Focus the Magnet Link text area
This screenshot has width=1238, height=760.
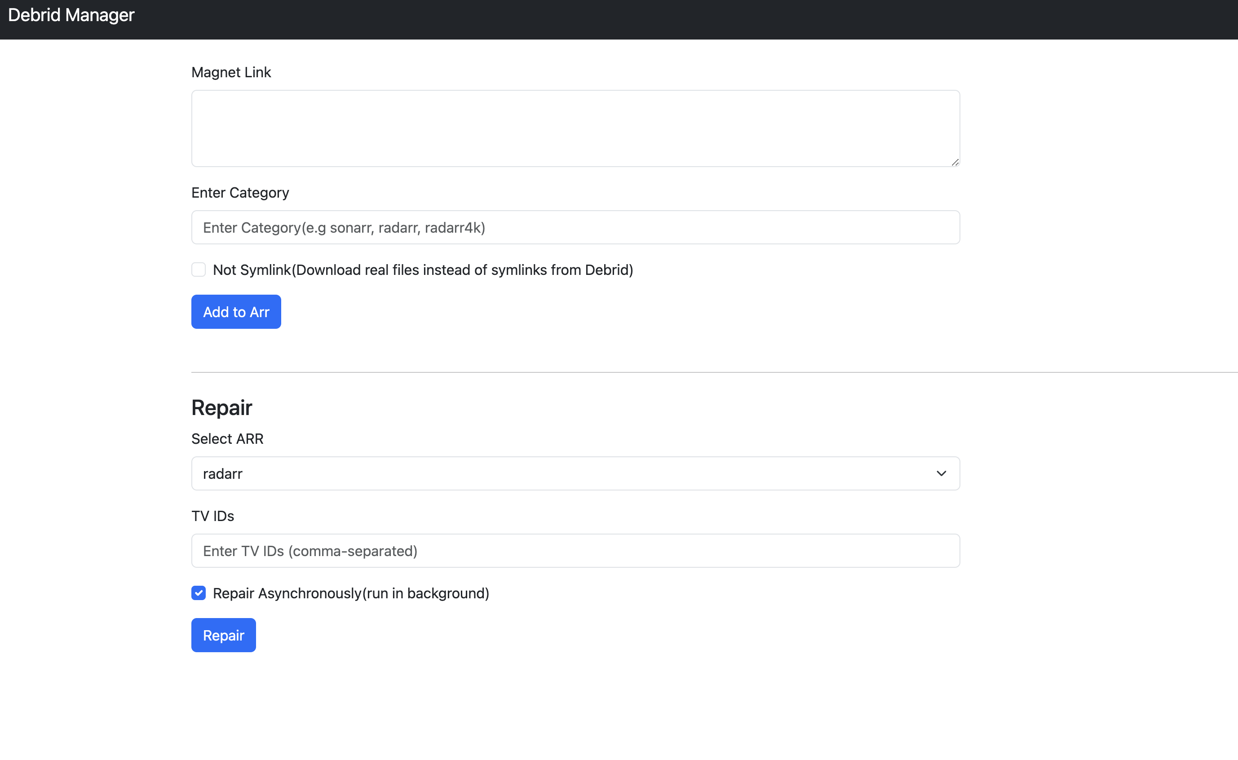[x=575, y=128]
